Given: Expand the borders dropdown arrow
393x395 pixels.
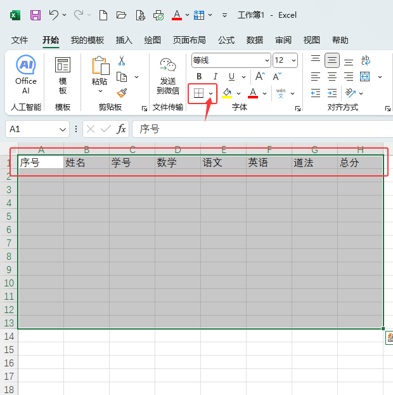Looking at the screenshot, I should point(210,94).
